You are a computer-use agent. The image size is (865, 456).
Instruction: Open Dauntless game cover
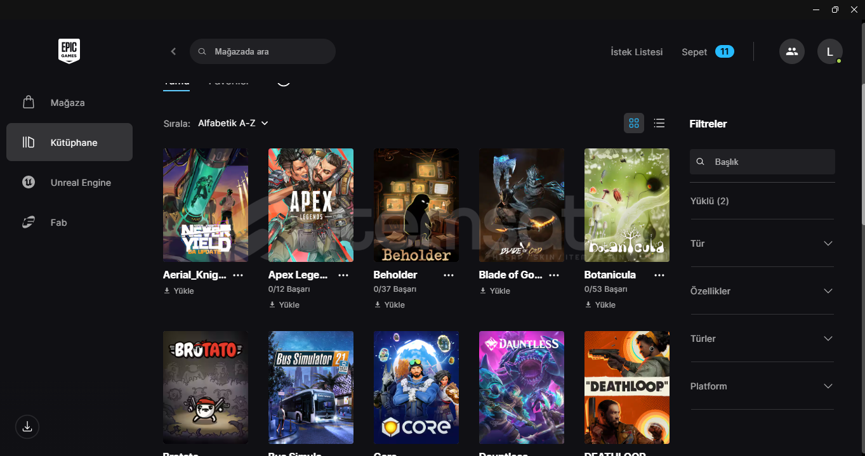point(522,388)
